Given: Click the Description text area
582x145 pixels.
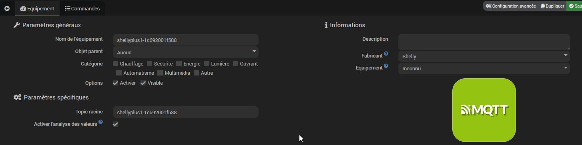Looking at the screenshot, I should (484, 42).
